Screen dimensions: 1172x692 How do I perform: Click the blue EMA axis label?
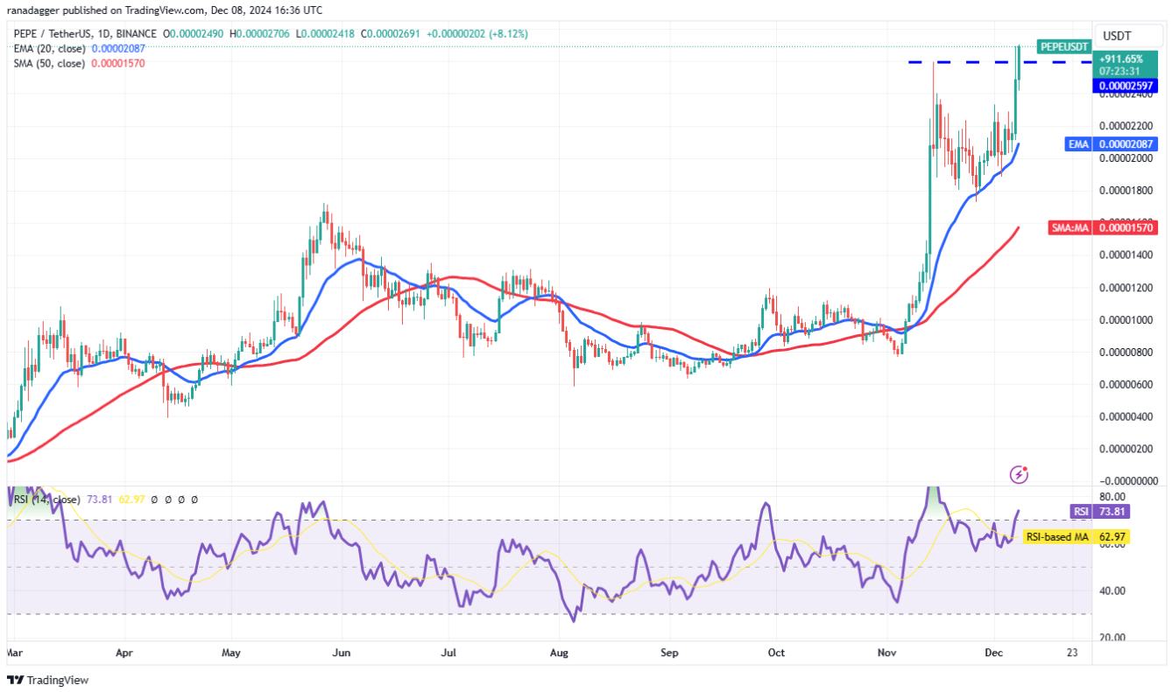pyautogui.click(x=1078, y=143)
